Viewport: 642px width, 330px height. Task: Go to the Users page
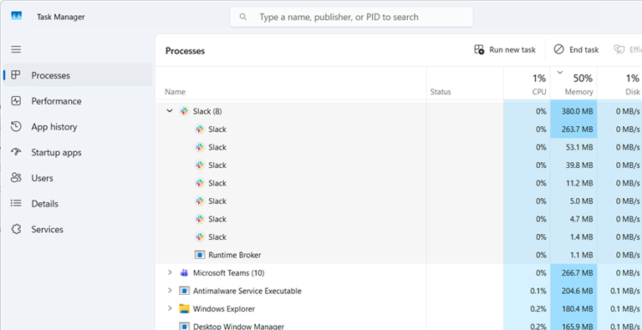(x=78, y=178)
